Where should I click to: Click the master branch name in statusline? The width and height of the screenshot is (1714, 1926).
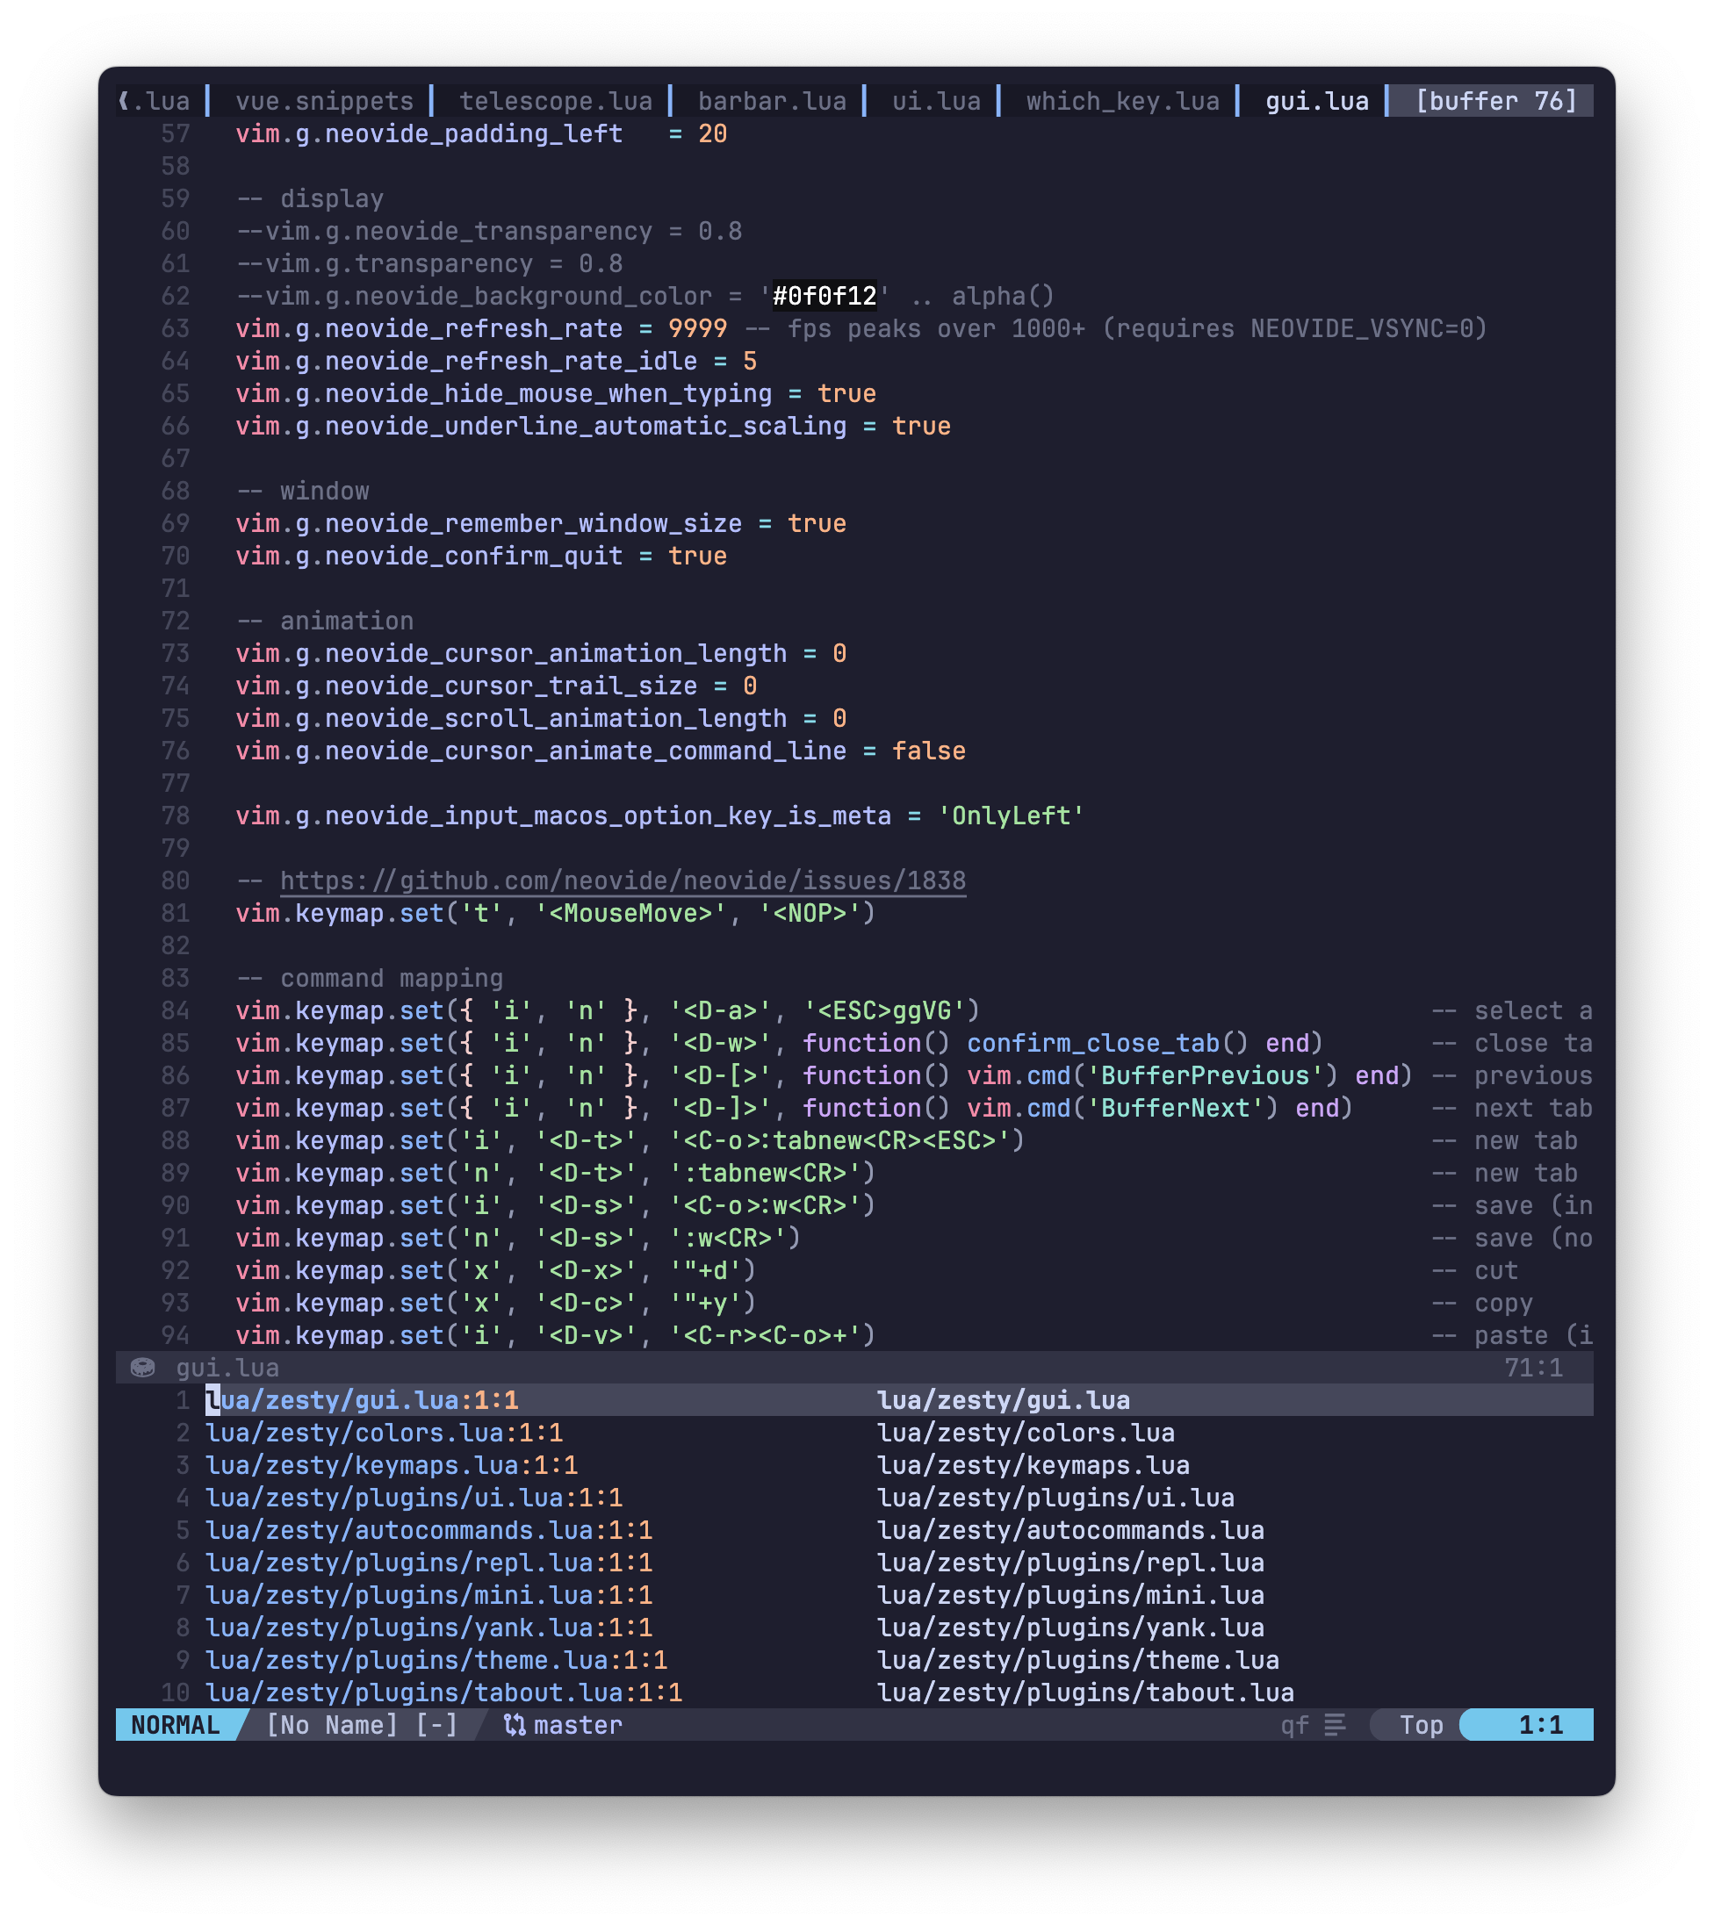578,1724
